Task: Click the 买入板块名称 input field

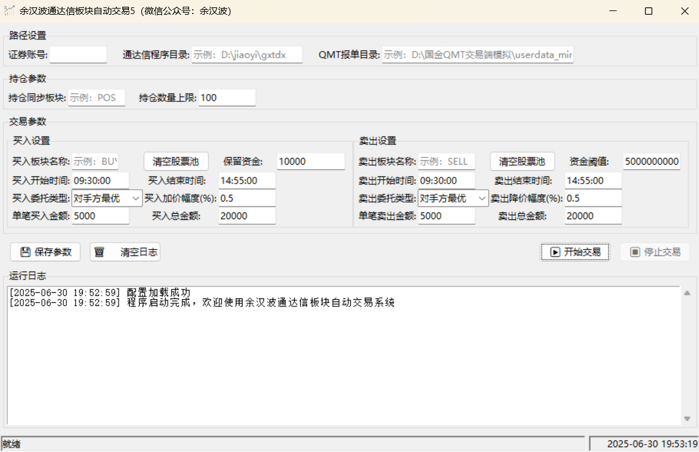Action: click(95, 162)
